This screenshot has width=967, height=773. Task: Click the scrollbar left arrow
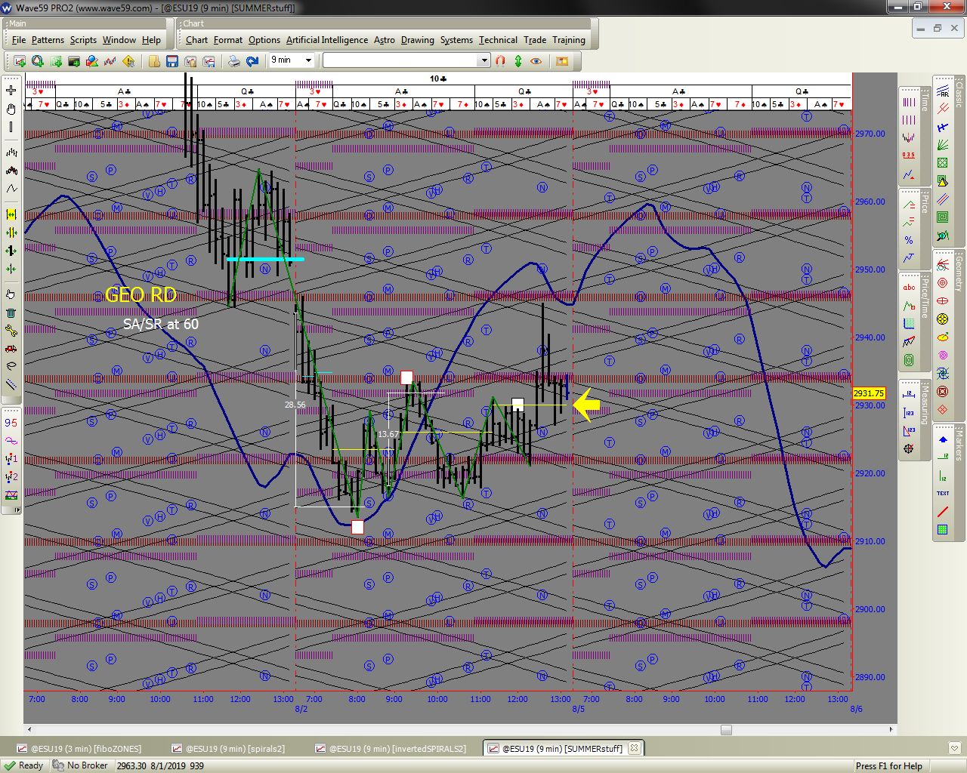(29, 730)
